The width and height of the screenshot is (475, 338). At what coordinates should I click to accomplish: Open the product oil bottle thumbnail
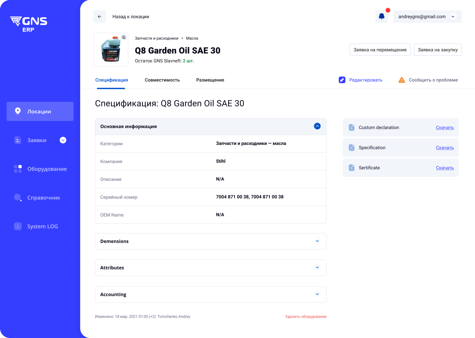pos(111,50)
